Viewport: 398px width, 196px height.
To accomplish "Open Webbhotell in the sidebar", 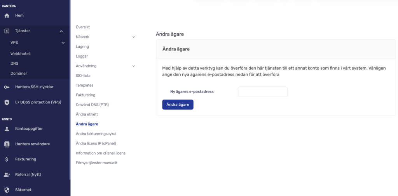I will [x=21, y=54].
